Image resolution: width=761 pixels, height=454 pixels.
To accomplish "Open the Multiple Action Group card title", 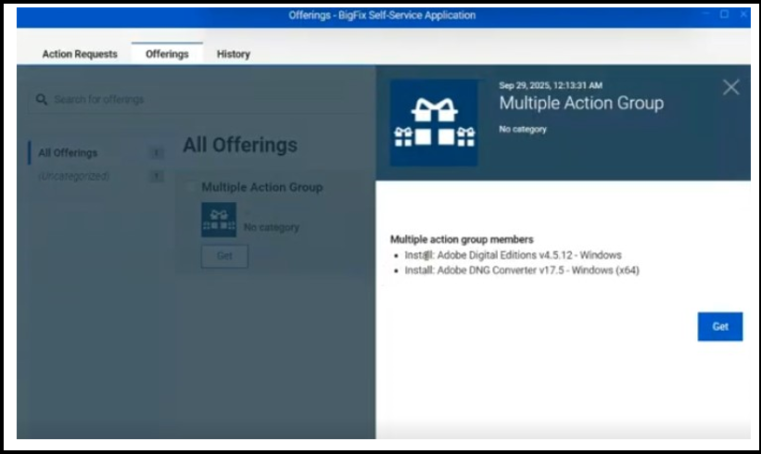I will (262, 187).
